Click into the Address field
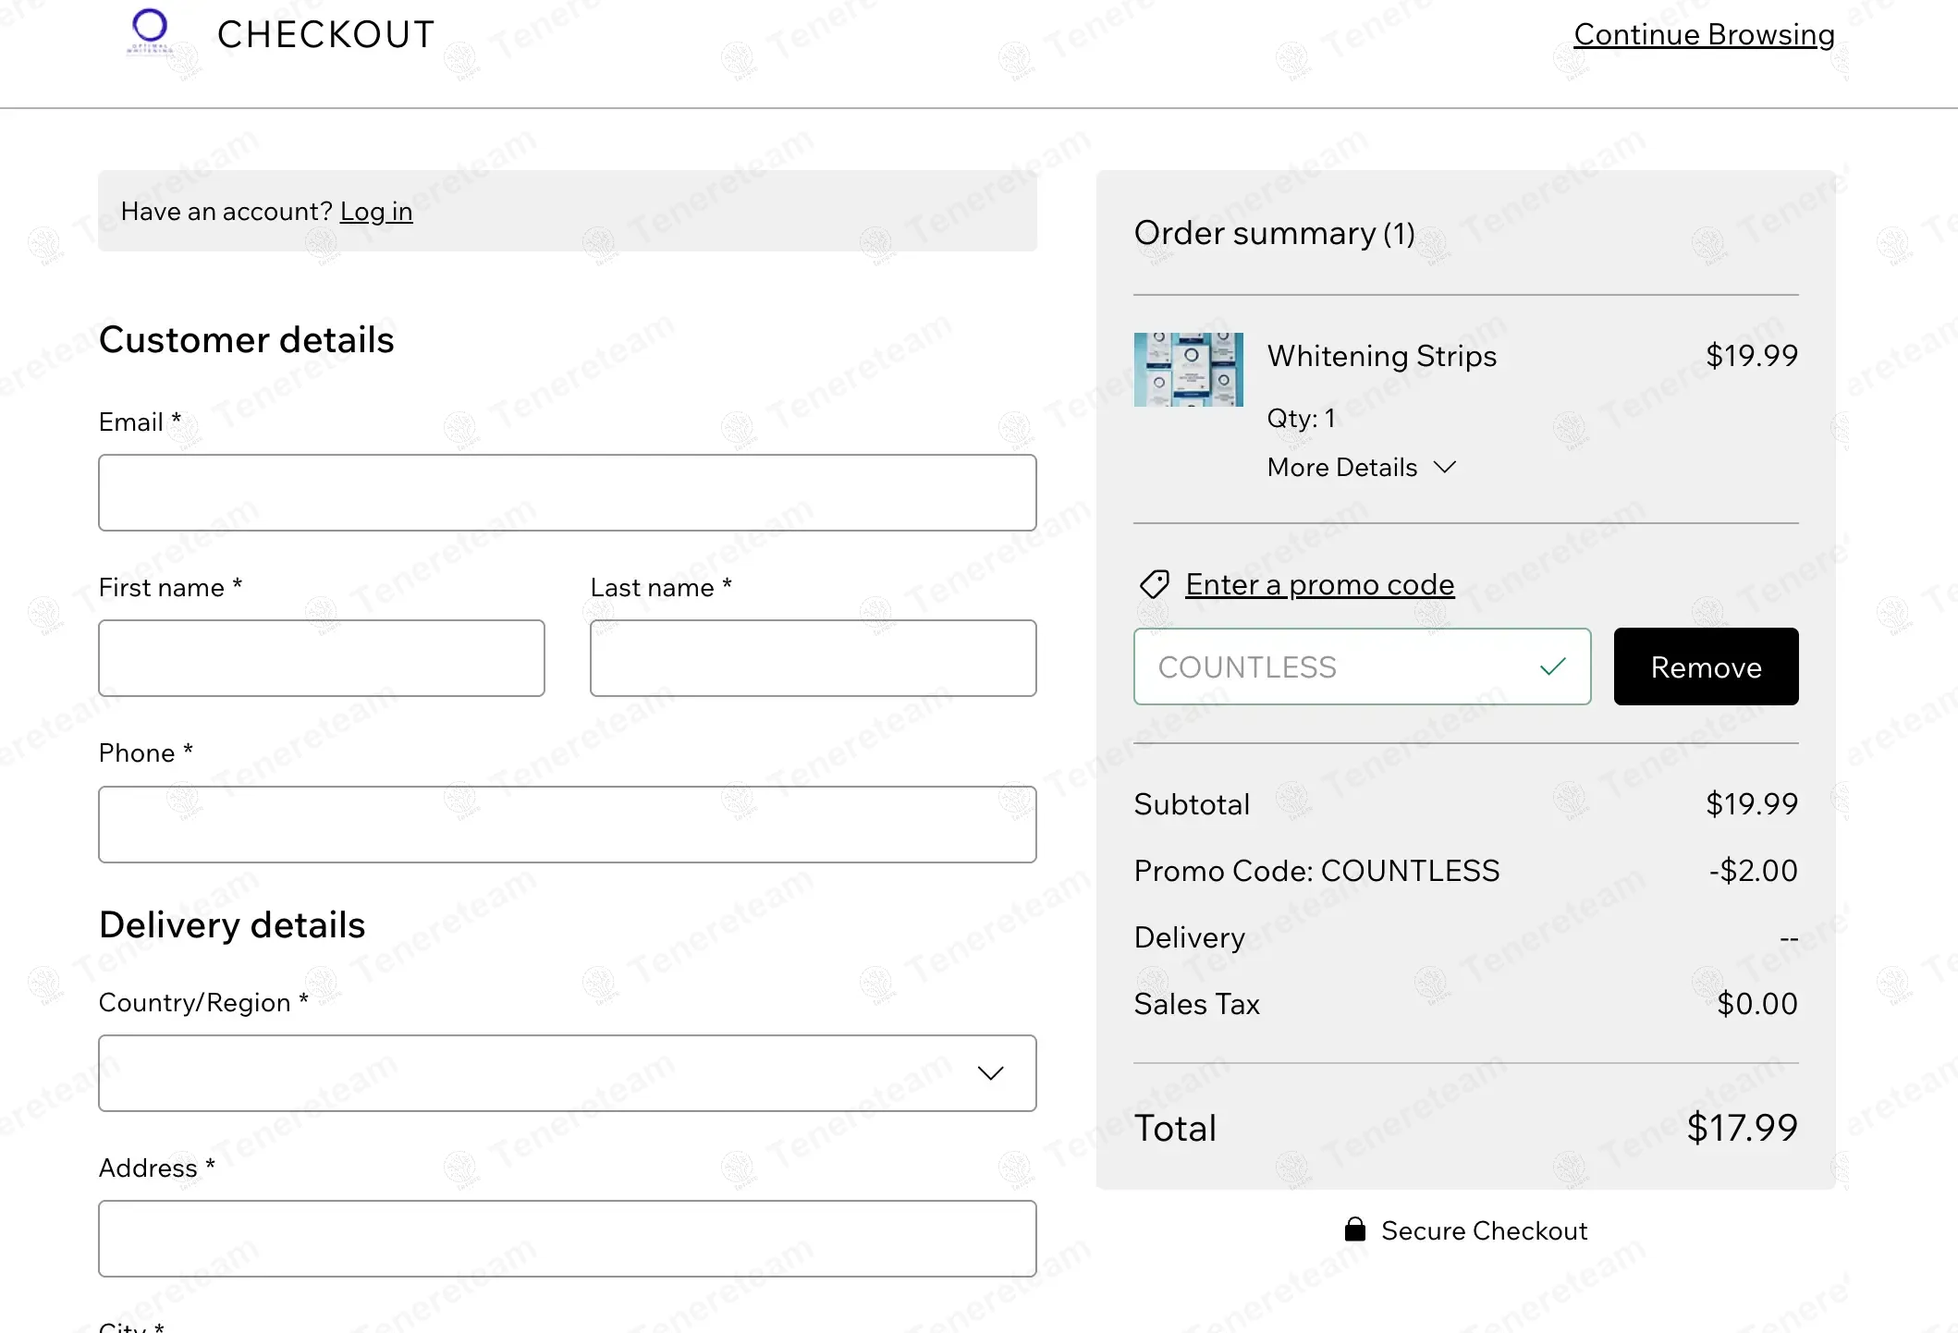 568,1239
